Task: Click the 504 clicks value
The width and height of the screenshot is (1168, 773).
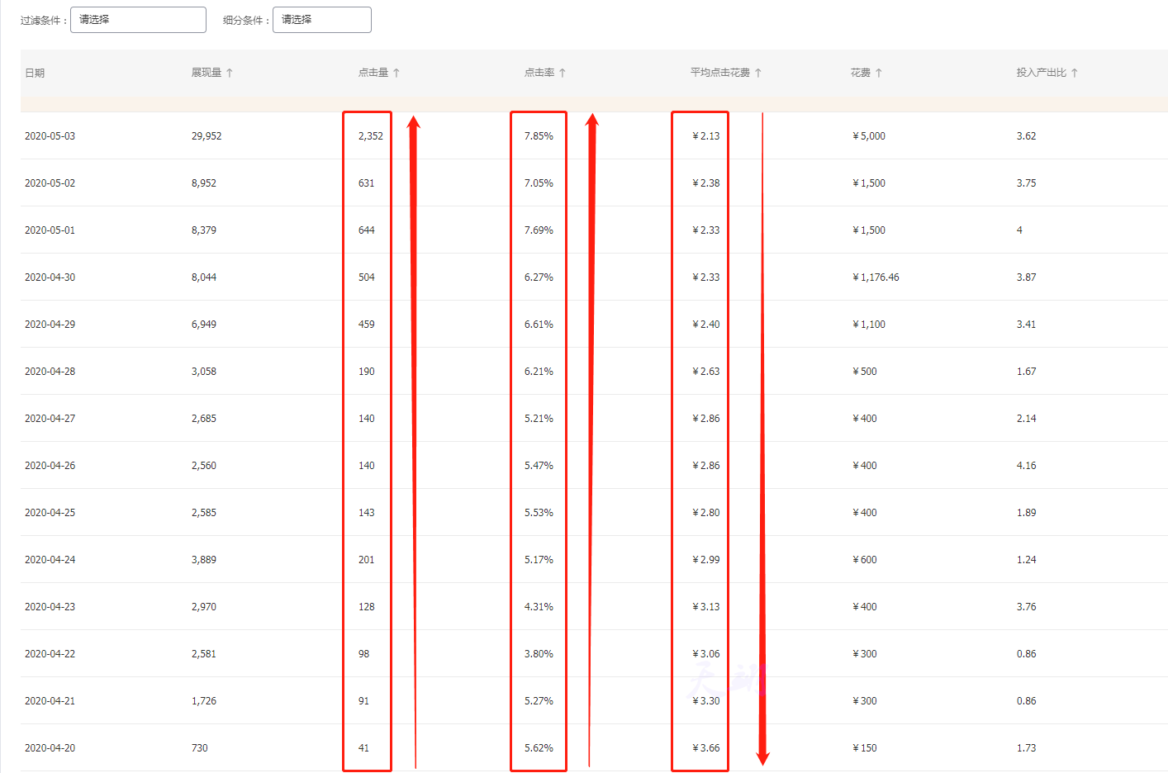Action: [367, 277]
